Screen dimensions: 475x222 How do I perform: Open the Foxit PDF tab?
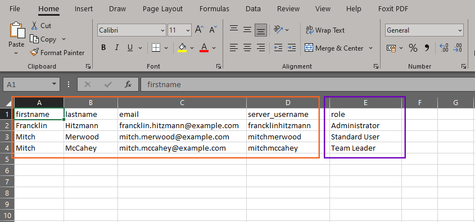(x=393, y=9)
